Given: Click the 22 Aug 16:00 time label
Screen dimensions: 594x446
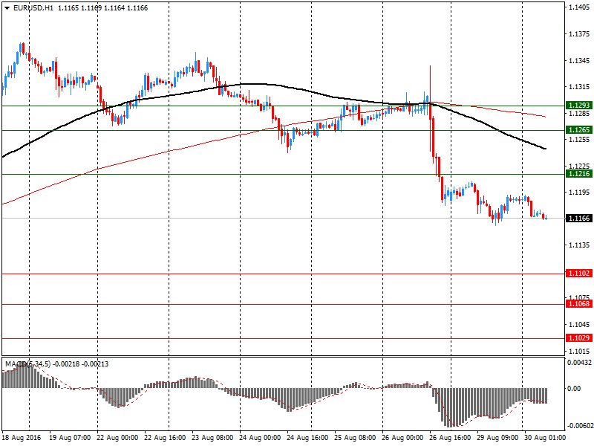Looking at the screenshot, I should (x=165, y=438).
